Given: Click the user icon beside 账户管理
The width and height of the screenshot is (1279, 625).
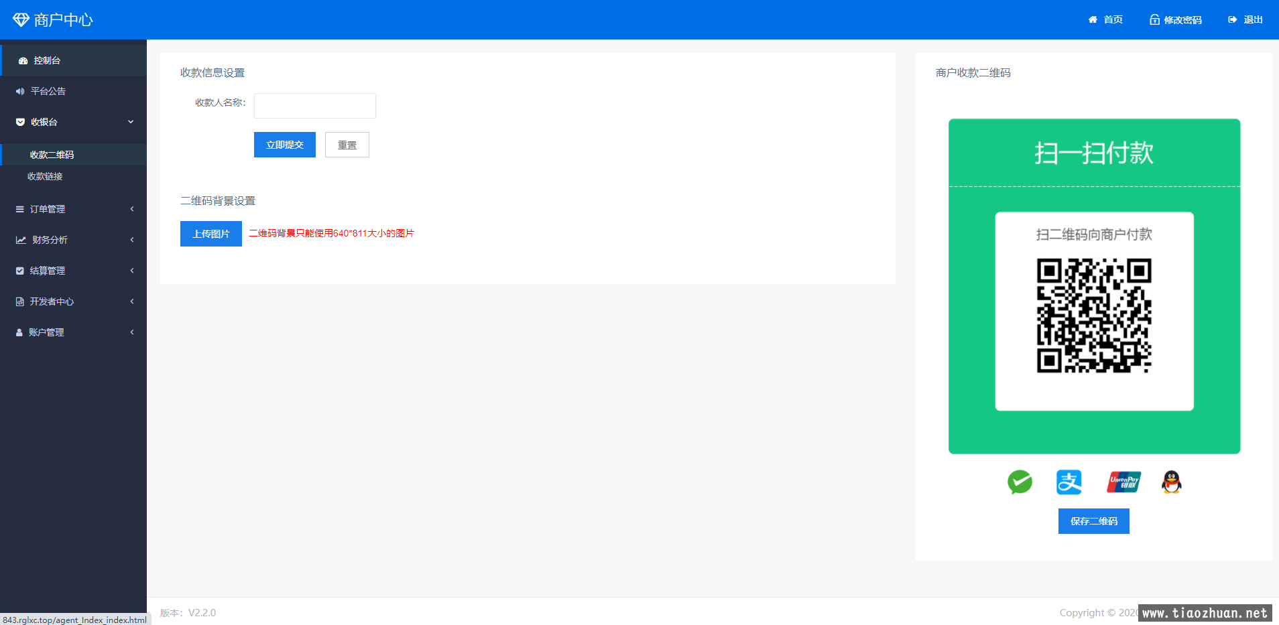Looking at the screenshot, I should click(x=19, y=332).
